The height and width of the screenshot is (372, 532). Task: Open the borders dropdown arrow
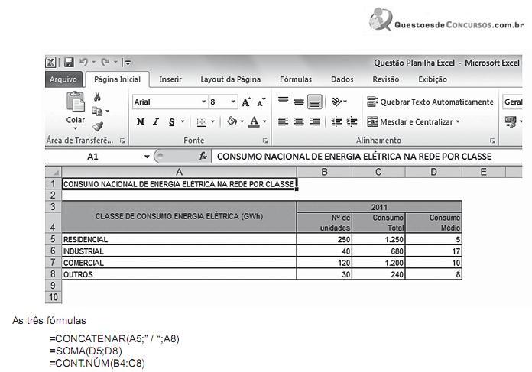tap(212, 121)
